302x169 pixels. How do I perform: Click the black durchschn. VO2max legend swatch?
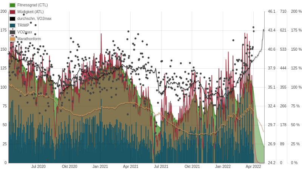(x=12, y=19)
